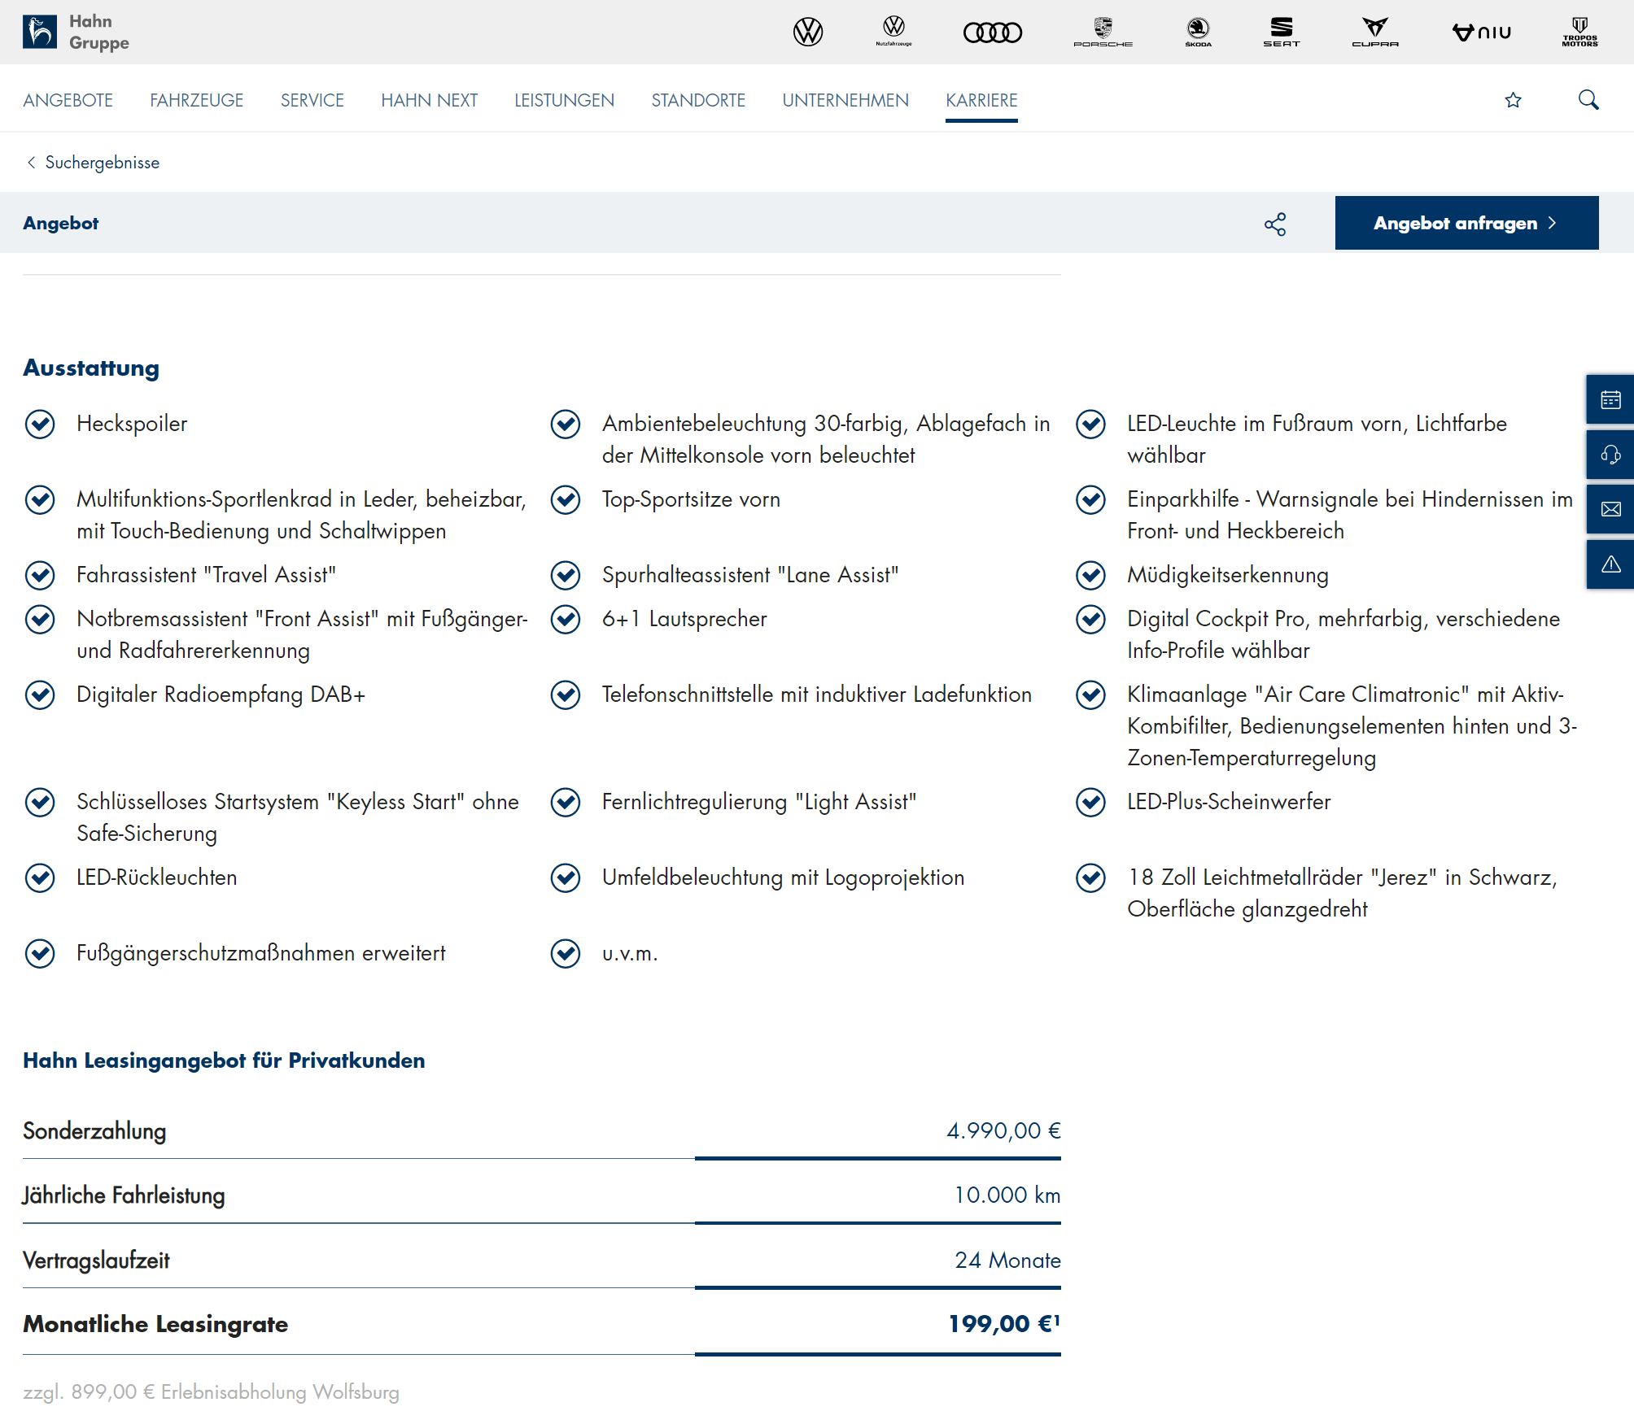
Task: Open the Hahn Gruppe logo home link
Action: tap(76, 32)
